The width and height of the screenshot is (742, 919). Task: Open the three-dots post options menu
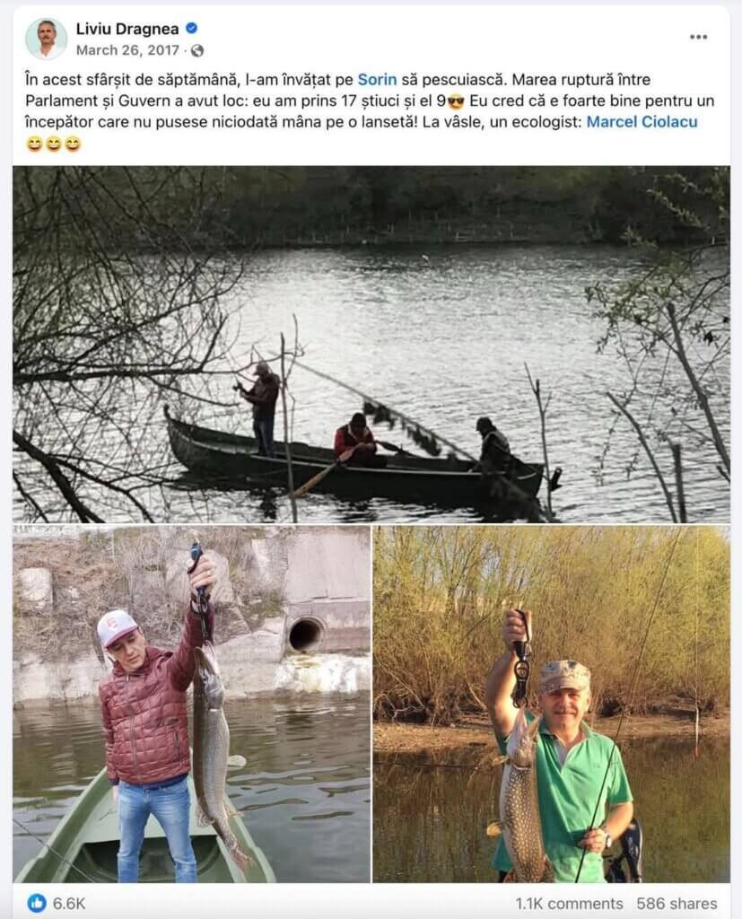(698, 37)
